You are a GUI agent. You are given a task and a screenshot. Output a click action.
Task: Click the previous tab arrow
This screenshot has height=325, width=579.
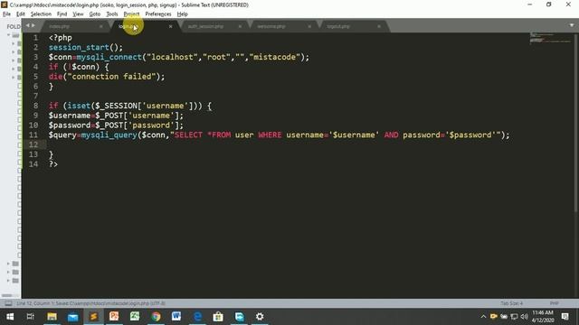28,25
